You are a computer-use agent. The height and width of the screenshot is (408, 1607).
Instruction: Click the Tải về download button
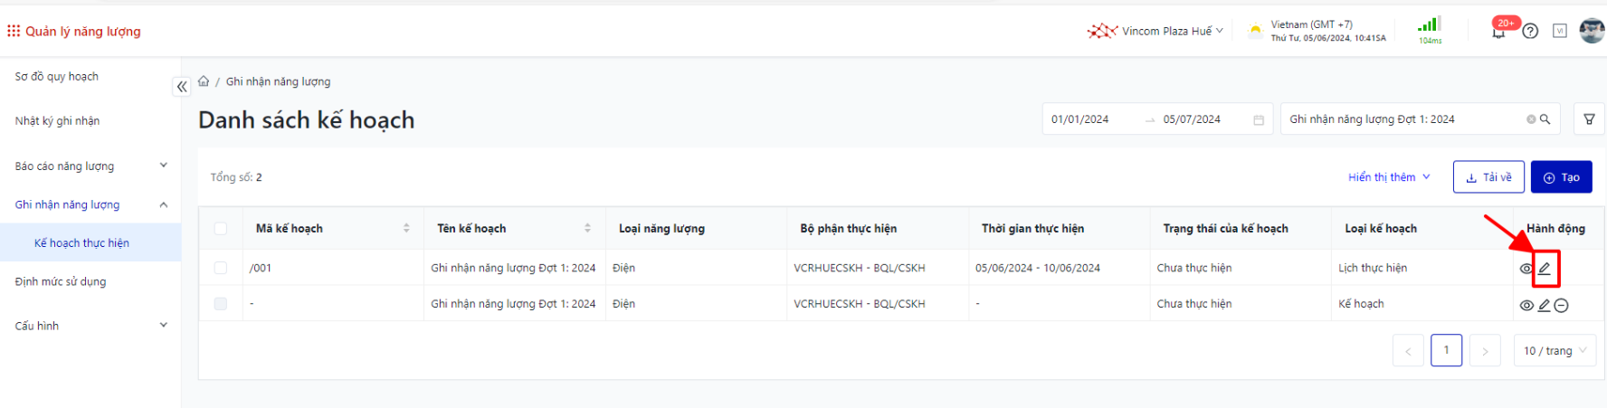tap(1488, 177)
